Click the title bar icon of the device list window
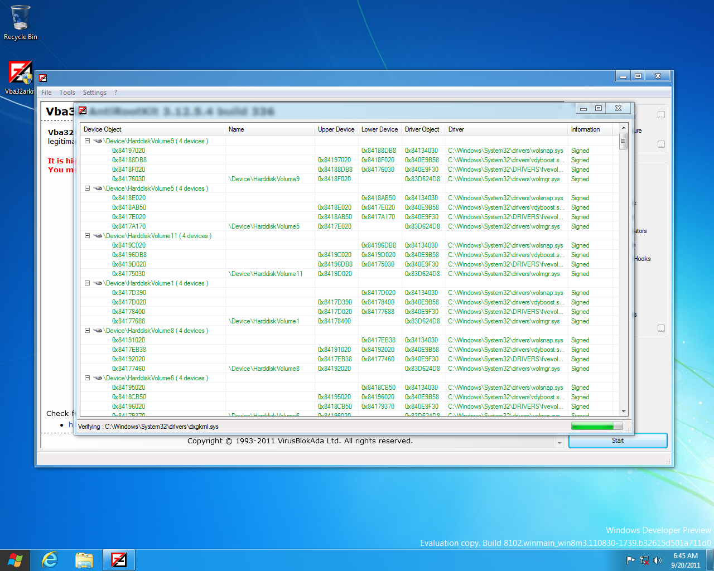714x571 pixels. coord(83,110)
